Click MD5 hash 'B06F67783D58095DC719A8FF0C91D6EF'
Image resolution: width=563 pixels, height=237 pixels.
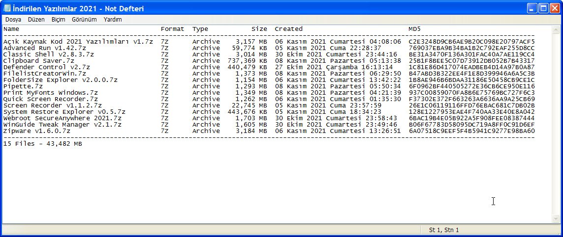pyautogui.click(x=472, y=125)
